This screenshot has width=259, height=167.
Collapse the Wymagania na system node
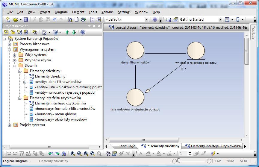click(x=10, y=50)
